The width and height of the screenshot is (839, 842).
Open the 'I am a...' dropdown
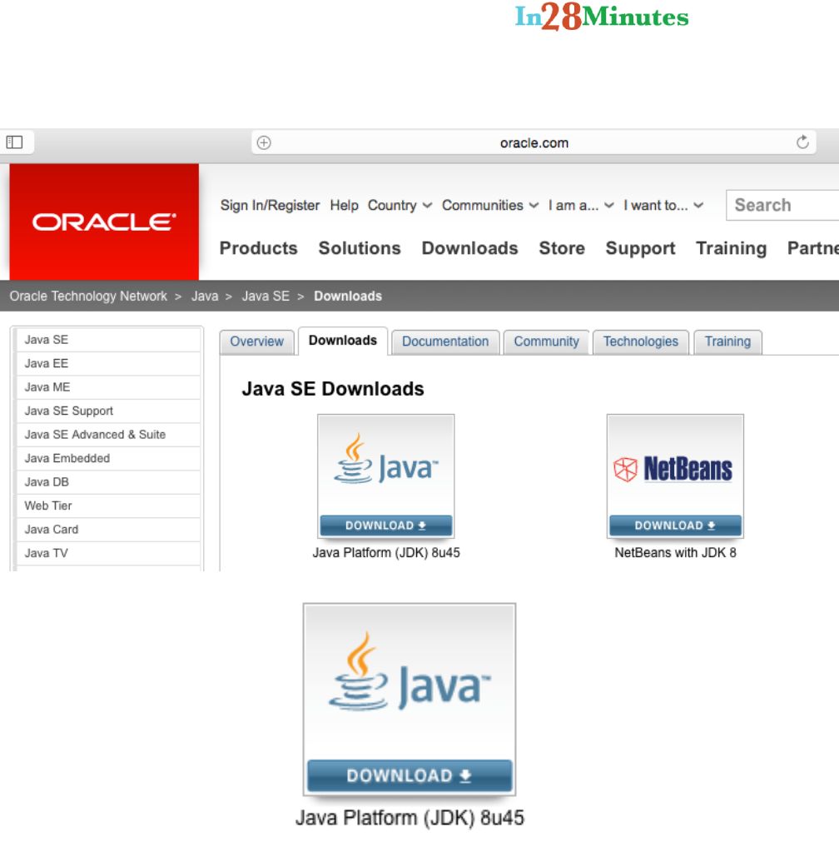pyautogui.click(x=581, y=205)
